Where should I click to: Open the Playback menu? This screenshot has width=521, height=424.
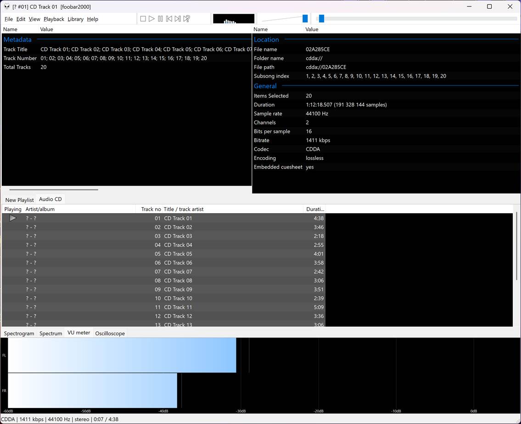[x=54, y=19]
